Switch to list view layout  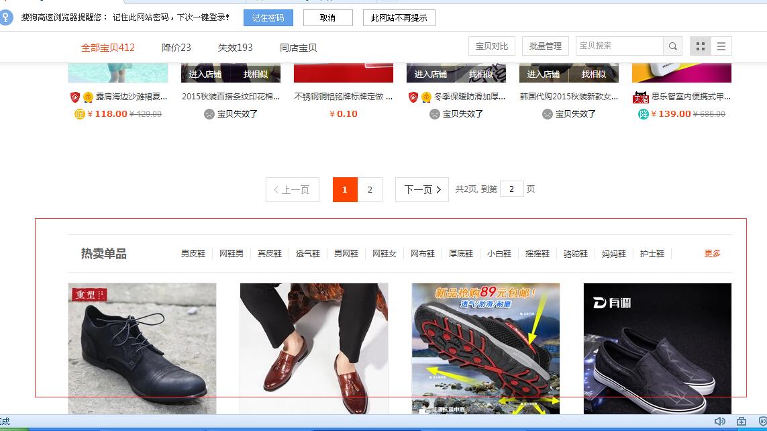pyautogui.click(x=722, y=46)
